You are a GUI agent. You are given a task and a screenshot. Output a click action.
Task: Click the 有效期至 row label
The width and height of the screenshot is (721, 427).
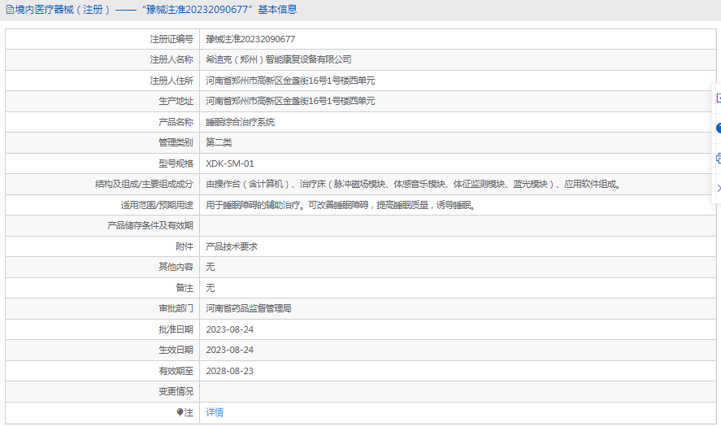(176, 371)
